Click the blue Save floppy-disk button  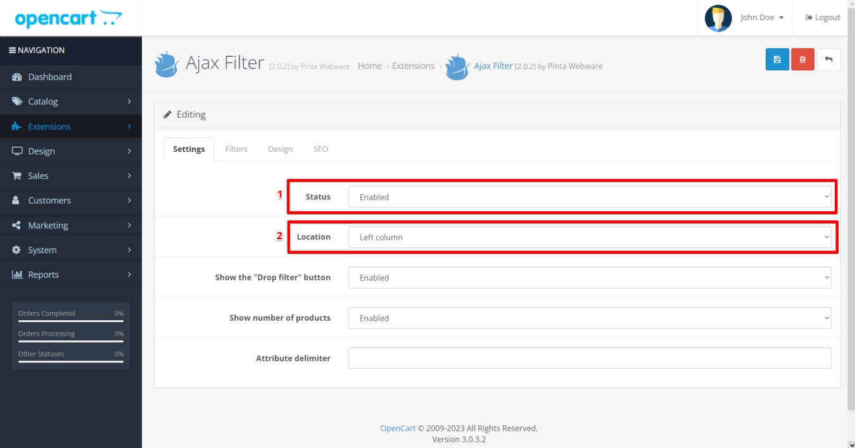pos(777,59)
